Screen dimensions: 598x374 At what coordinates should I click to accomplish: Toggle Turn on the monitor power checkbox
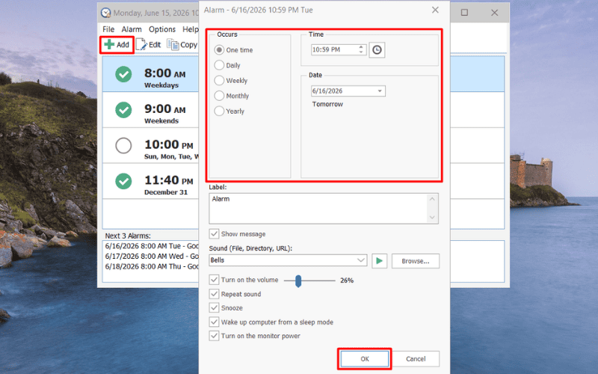tap(214, 336)
